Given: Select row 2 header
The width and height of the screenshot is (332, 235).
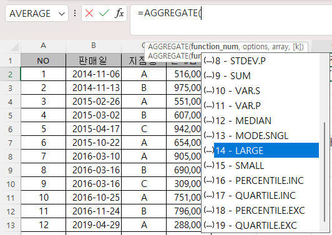Looking at the screenshot, I should [x=10, y=74].
